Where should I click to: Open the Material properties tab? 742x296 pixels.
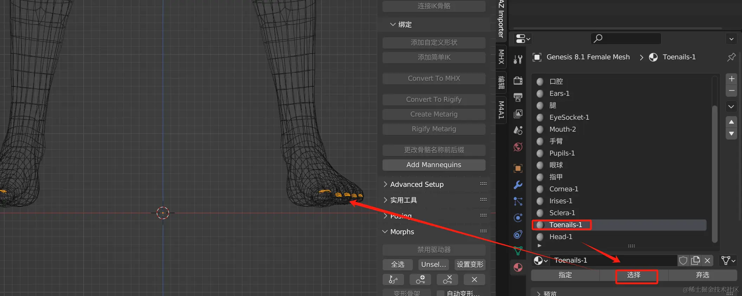point(518,268)
